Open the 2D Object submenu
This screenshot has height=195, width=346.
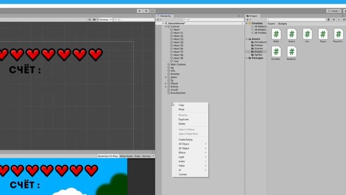190,148
